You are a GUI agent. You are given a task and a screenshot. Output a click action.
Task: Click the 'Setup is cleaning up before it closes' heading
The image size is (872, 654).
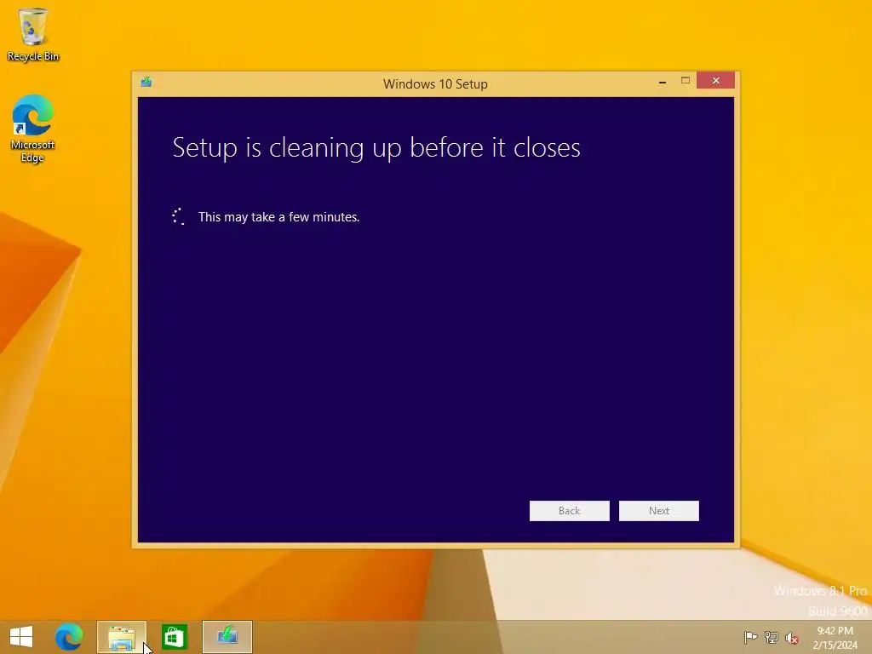click(376, 148)
